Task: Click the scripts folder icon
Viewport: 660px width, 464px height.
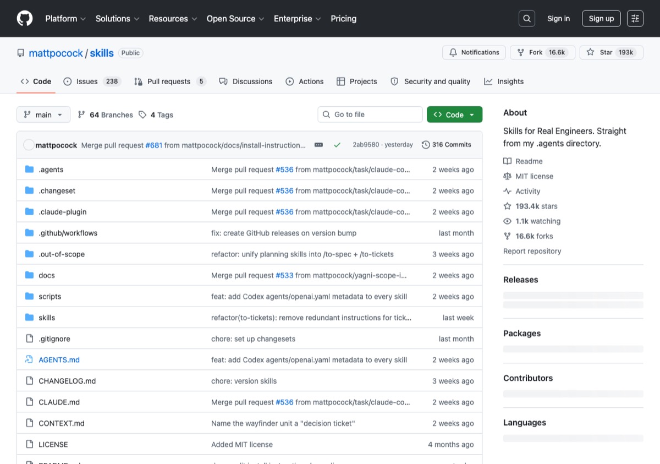Action: [x=30, y=296]
